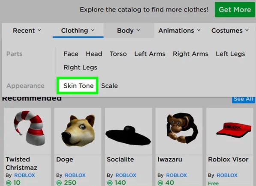The image size is (256, 186).
Task: Open the Iwazaru item title
Action: pyautogui.click(x=170, y=159)
